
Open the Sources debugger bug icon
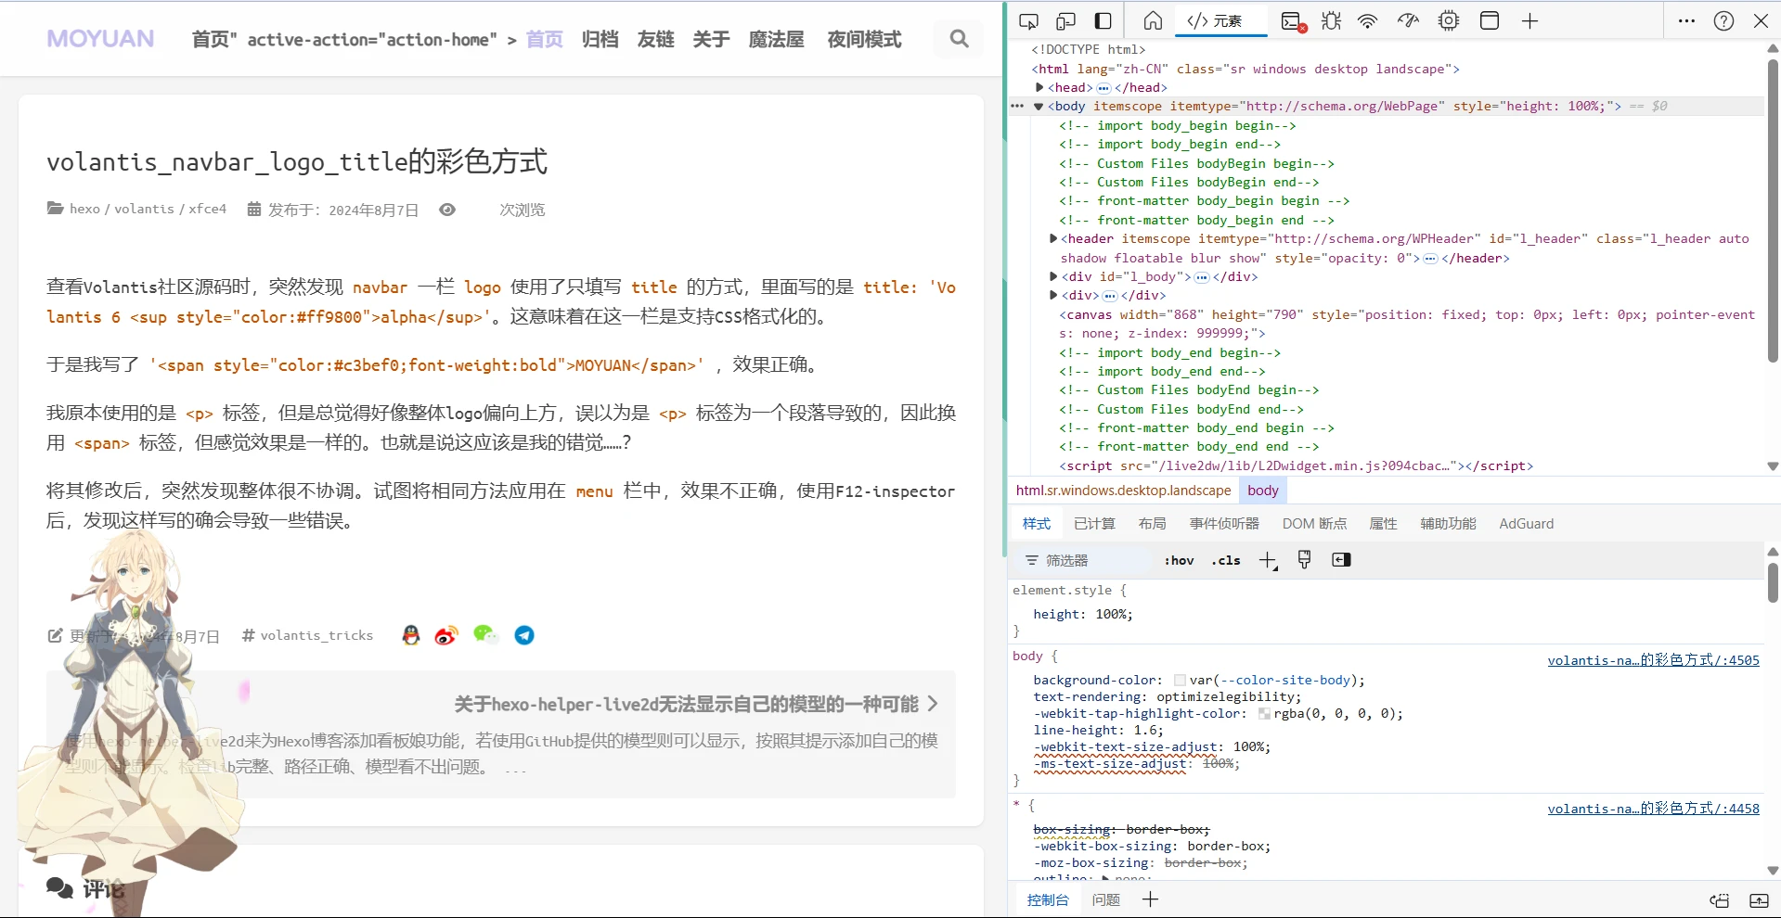click(1331, 21)
